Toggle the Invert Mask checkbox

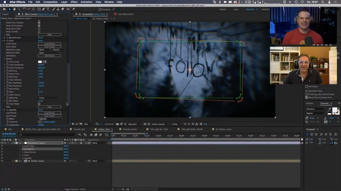(39, 104)
